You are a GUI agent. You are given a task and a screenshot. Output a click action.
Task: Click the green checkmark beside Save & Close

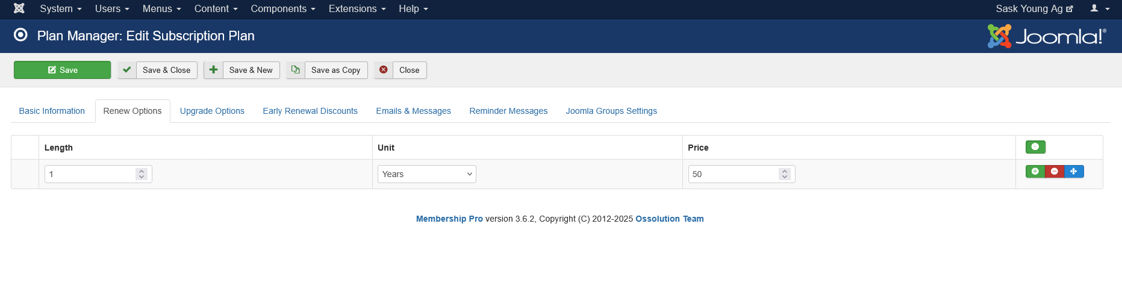pos(127,70)
